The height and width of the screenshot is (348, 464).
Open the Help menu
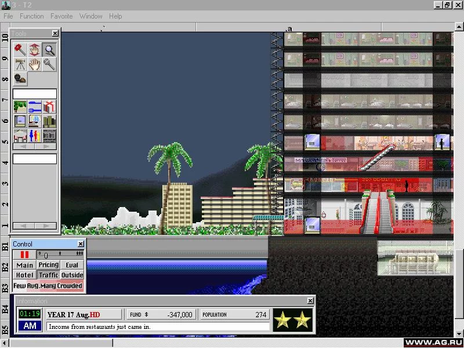pyautogui.click(x=115, y=16)
